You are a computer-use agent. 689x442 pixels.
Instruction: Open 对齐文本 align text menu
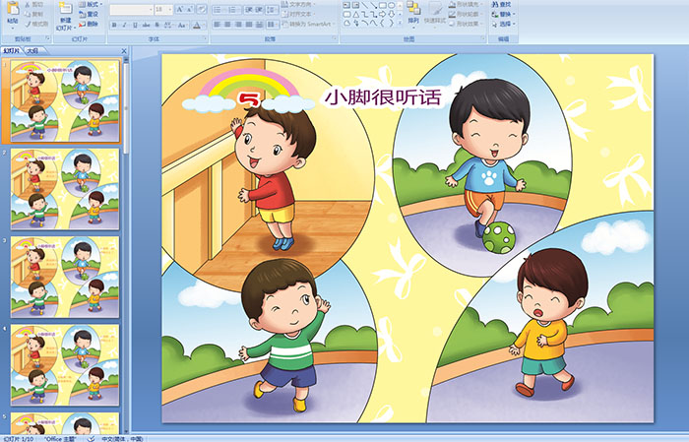[298, 14]
